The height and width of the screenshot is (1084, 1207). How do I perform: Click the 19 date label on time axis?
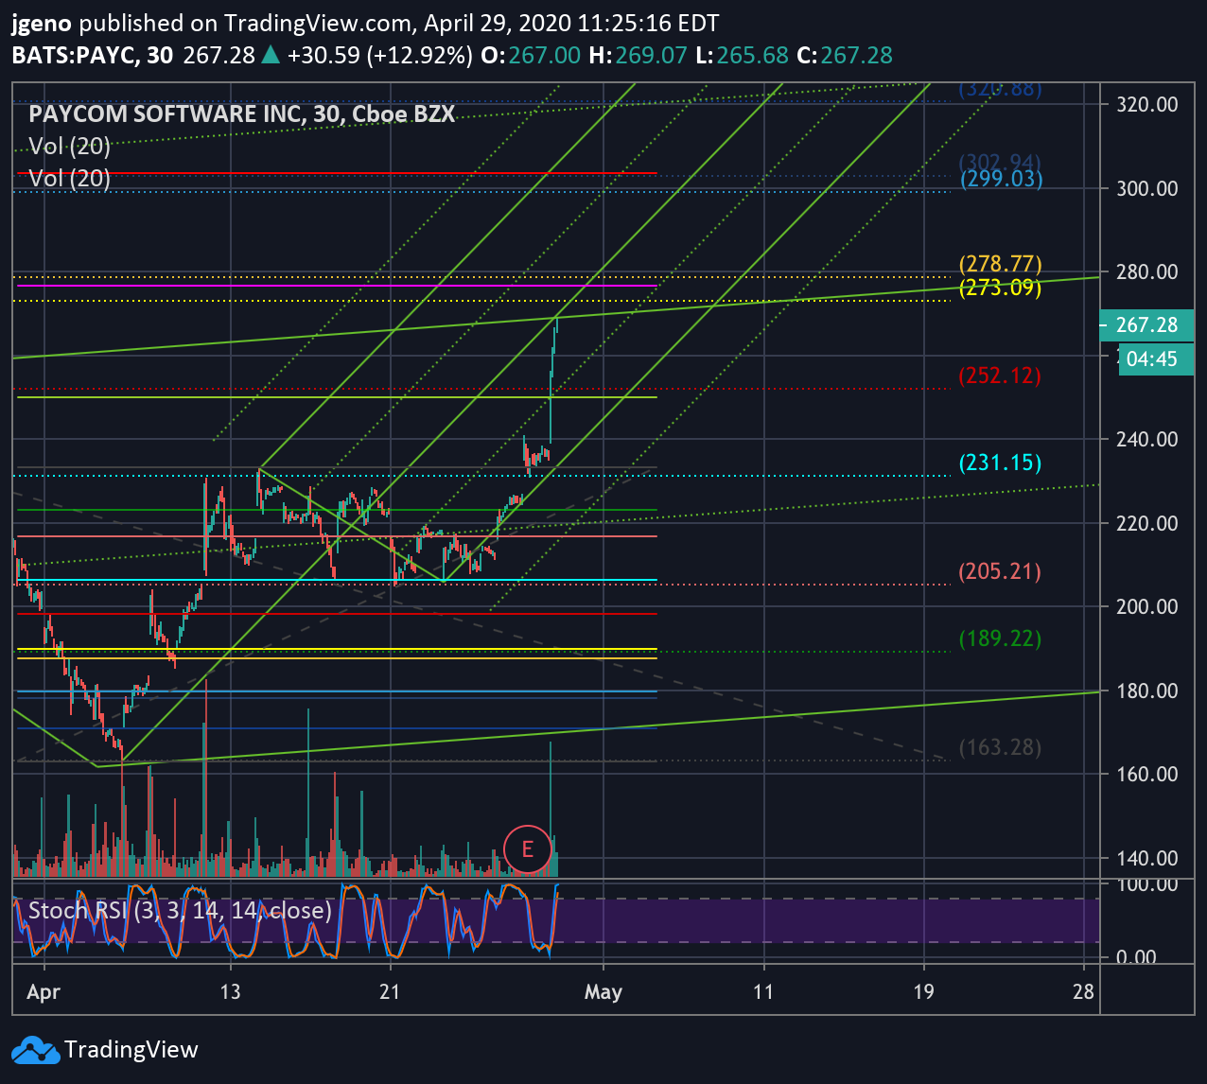point(923,991)
